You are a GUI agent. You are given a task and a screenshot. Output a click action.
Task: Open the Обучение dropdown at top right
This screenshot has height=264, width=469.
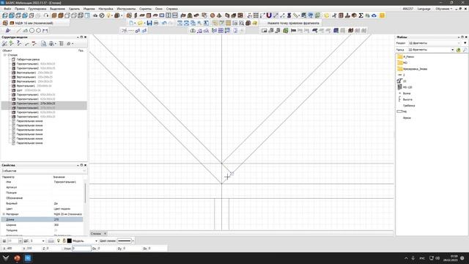click(443, 9)
